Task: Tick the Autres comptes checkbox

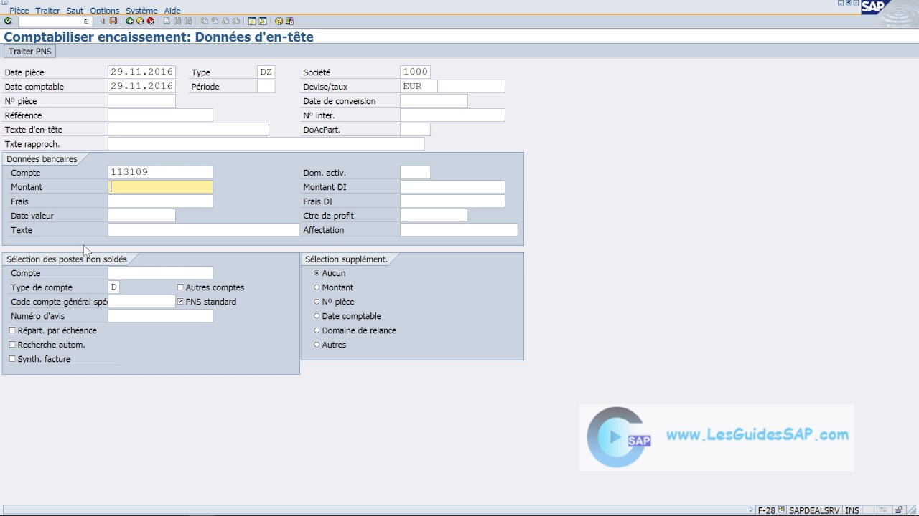Action: 180,287
